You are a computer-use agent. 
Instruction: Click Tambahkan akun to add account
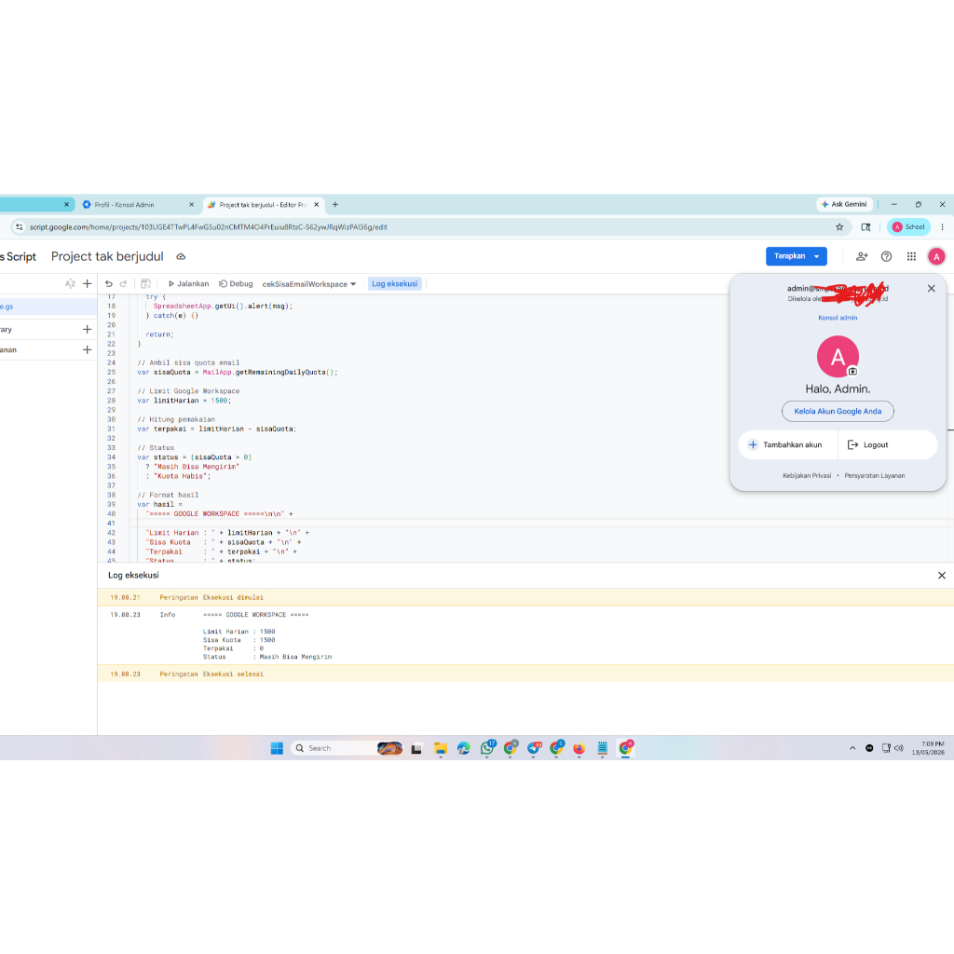tap(788, 444)
